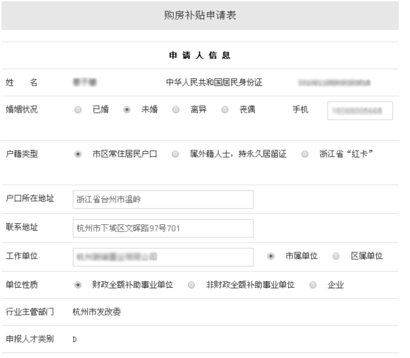Click the 手机 phone number input field
The width and height of the screenshot is (410, 358).
(x=360, y=111)
